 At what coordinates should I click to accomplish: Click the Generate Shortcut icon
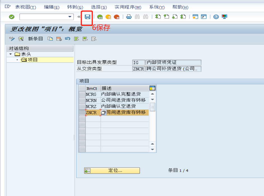coord(204,17)
